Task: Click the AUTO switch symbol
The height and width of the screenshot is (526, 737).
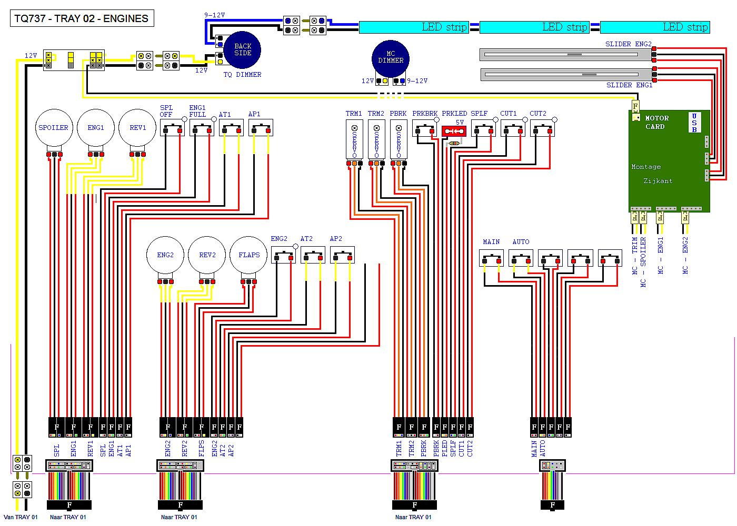Action: click(x=521, y=258)
